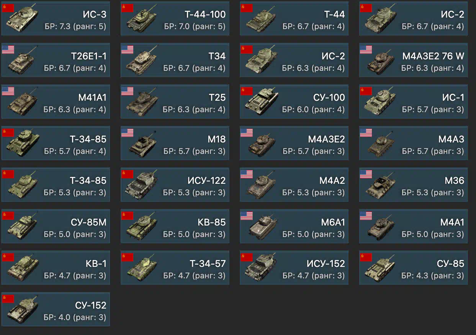
Task: Select the M4A3E2 76 W card
Action: [x=414, y=60]
